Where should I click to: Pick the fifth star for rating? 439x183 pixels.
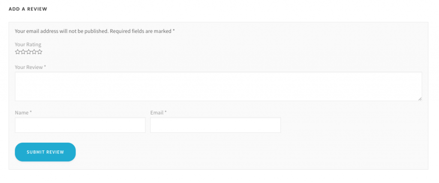[39, 52]
